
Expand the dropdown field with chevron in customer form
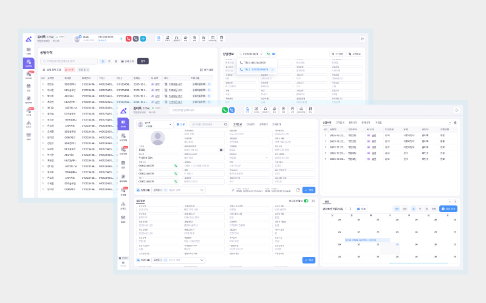[x=267, y=158]
